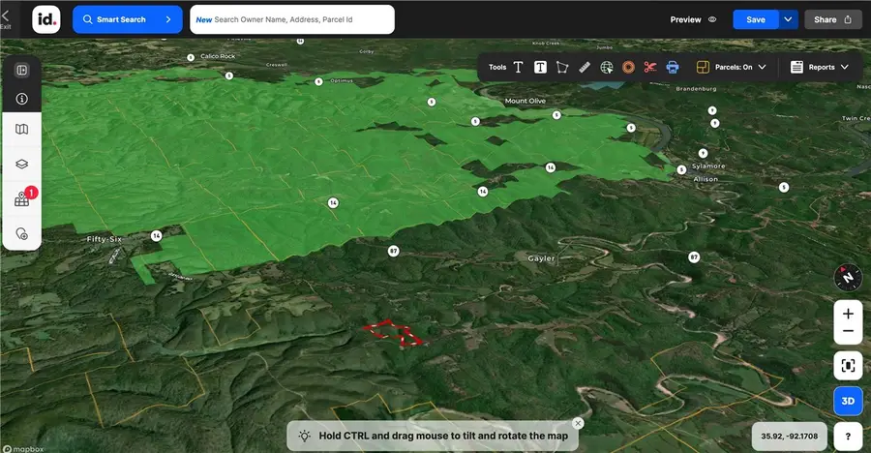Screen dimensions: 871x453
Task: Choose the polygon draw tool
Action: pos(562,68)
